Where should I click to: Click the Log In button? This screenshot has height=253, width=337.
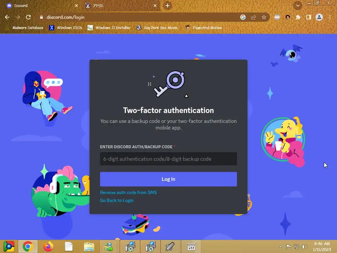pos(168,179)
